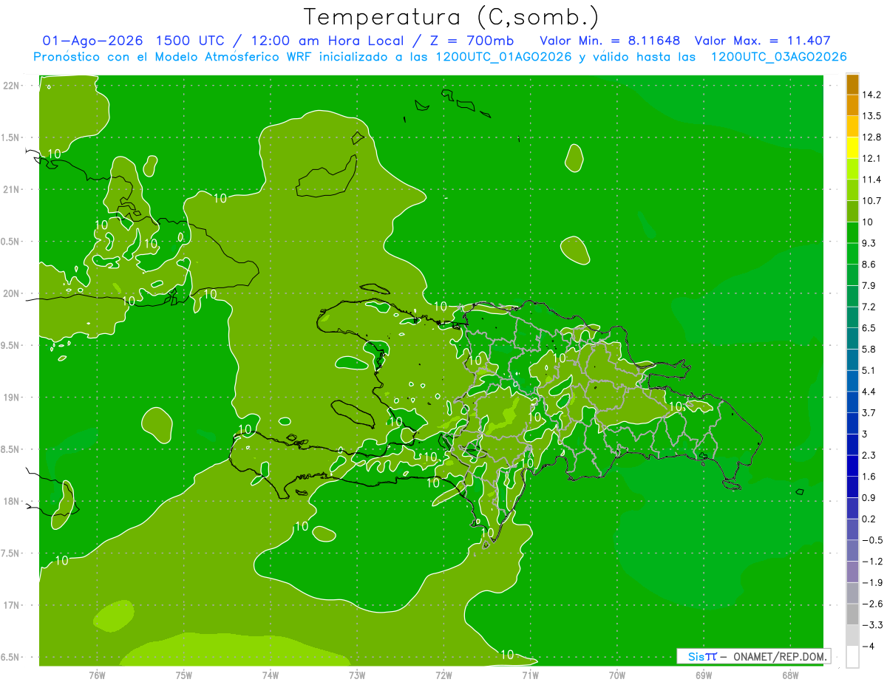
Task: Click the colorbar label "-4"
Action: tap(868, 647)
